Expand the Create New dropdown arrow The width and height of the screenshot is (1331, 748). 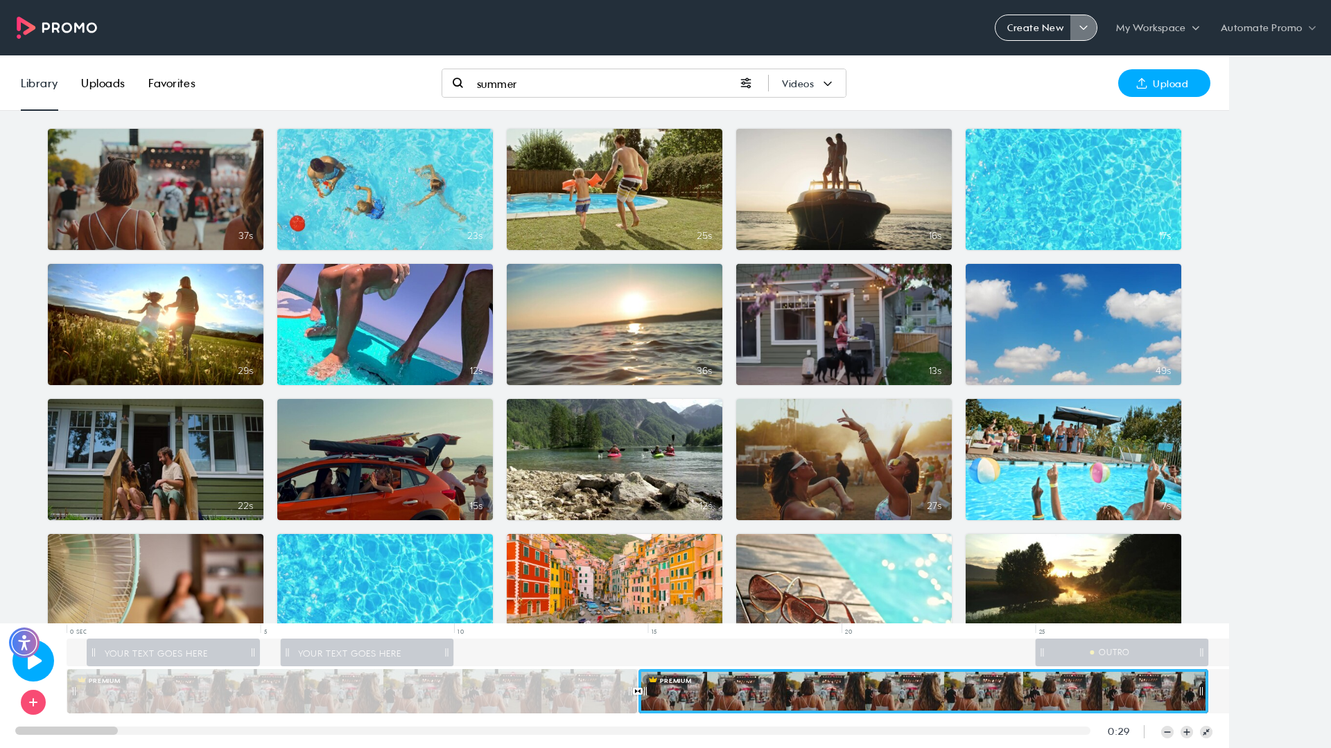(1084, 28)
